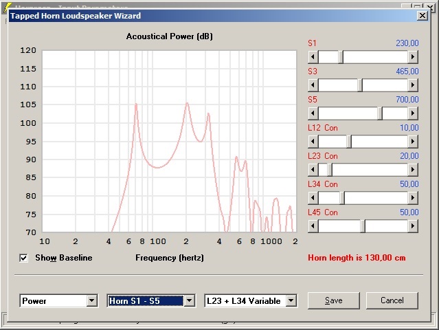The width and height of the screenshot is (439, 330).
Task: Click the L12 Con slider right arrow
Action: click(x=413, y=142)
